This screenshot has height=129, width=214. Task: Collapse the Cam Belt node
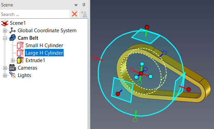pos(5,38)
